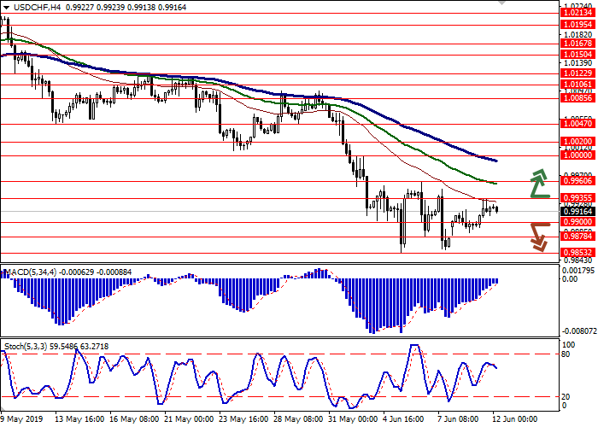
Task: Click the green upward zigzag arrow
Action: click(x=538, y=184)
